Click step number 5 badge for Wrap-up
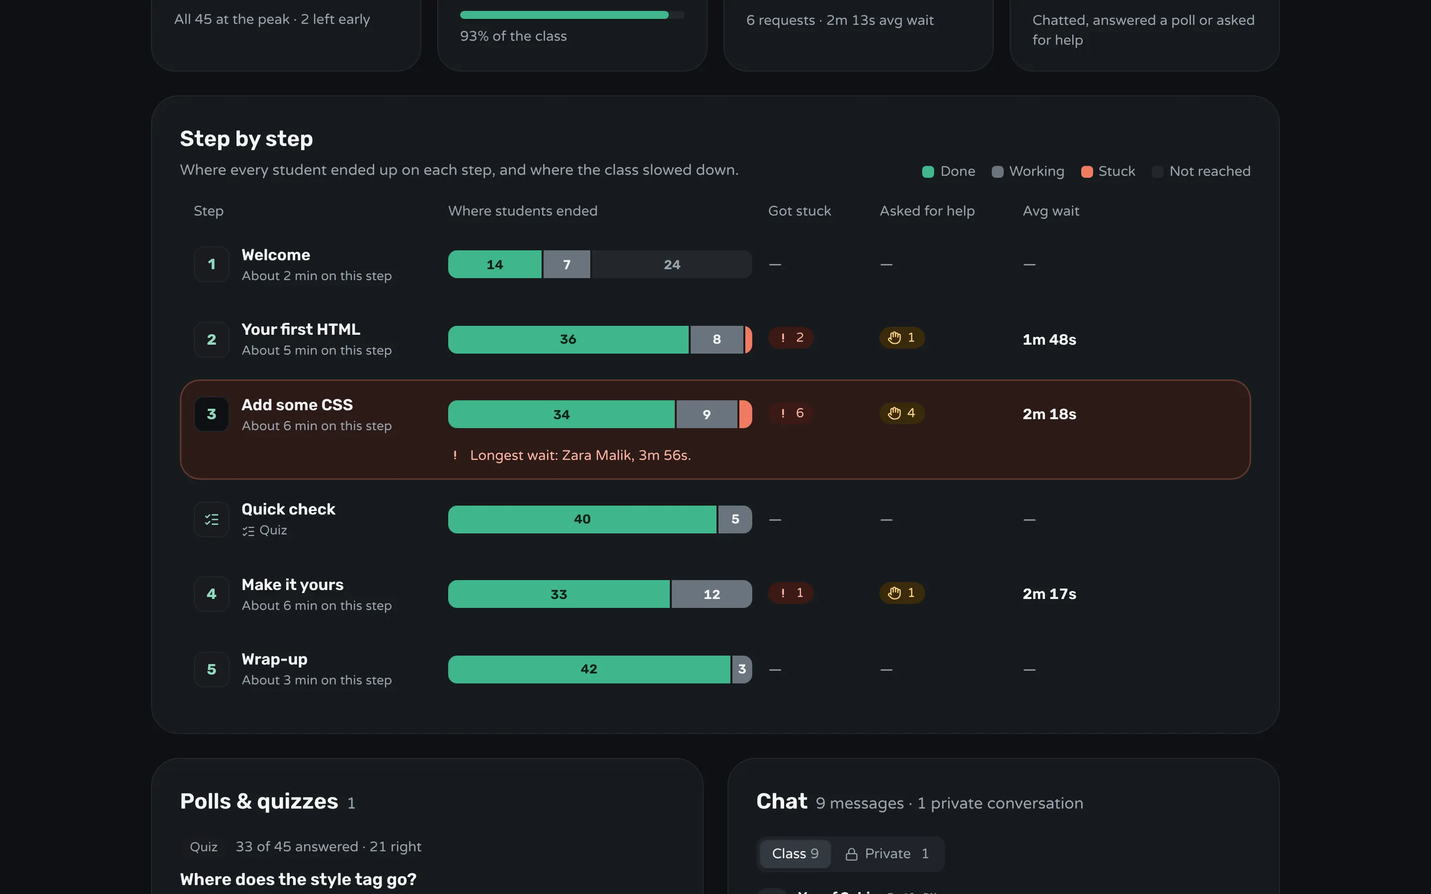 coord(212,670)
